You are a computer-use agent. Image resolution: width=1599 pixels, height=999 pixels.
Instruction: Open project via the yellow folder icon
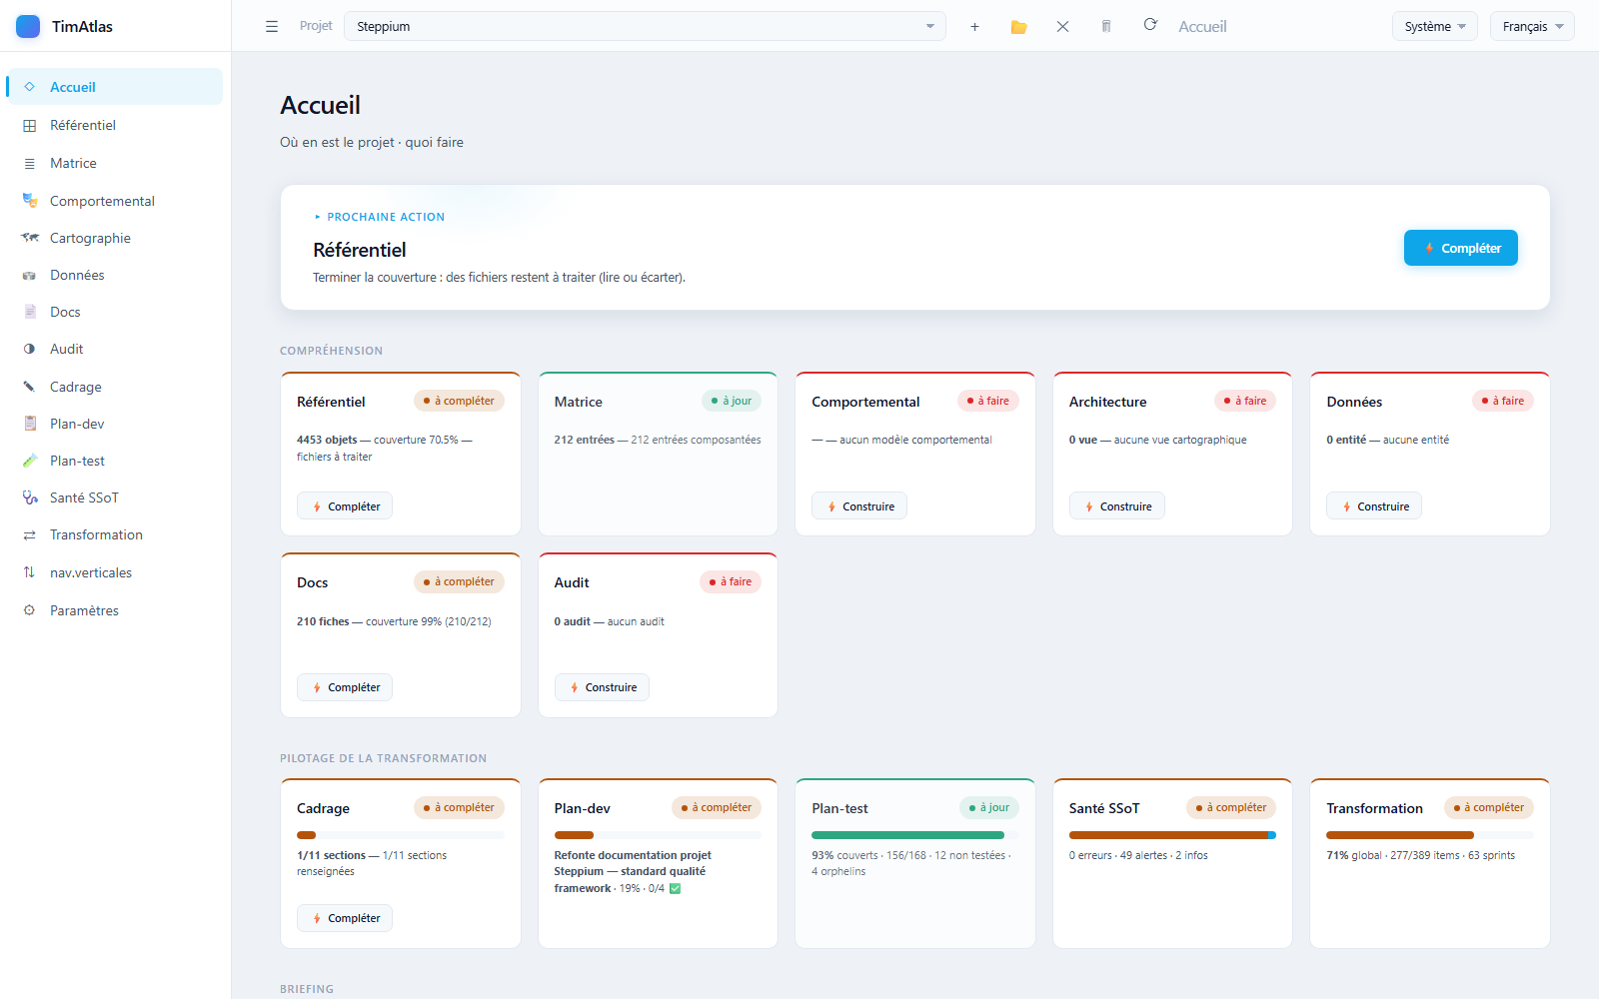(x=1018, y=27)
